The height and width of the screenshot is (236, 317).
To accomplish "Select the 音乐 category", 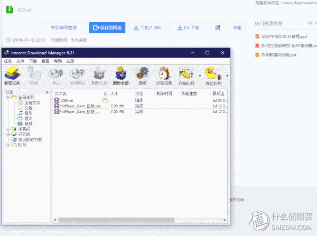I will [x=29, y=114].
